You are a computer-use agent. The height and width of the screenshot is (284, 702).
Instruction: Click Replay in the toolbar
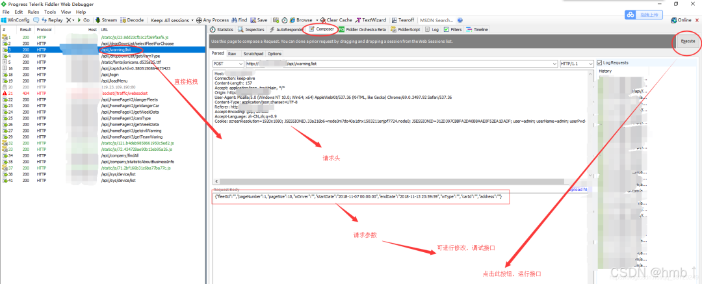click(53, 20)
